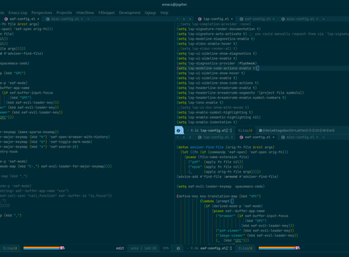Click the 59% buffer position indicator
Viewport: 349px width, 257px height.
pos(166,248)
